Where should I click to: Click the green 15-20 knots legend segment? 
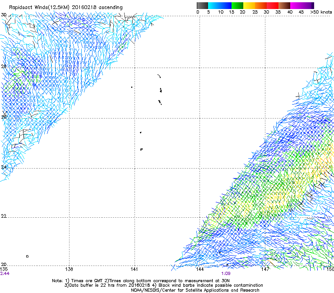tap(237, 5)
